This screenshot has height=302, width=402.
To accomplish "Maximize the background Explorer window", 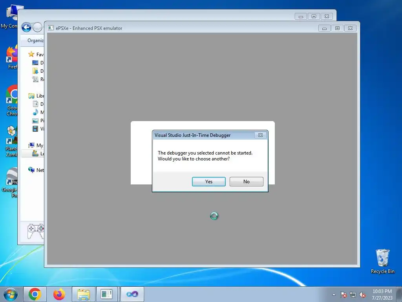I will pyautogui.click(x=314, y=17).
